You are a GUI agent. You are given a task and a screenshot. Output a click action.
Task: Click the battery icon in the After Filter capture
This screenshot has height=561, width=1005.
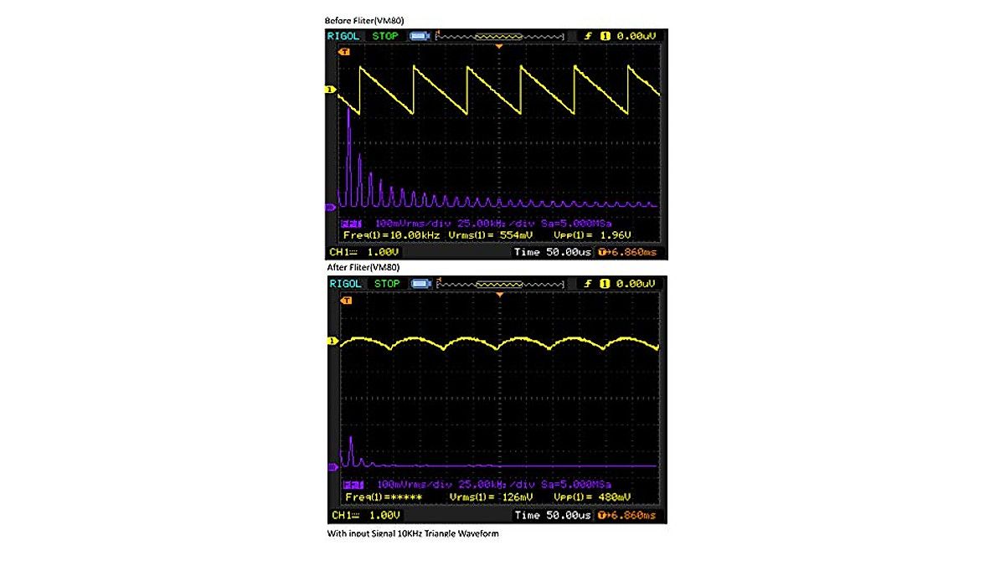[x=420, y=284]
